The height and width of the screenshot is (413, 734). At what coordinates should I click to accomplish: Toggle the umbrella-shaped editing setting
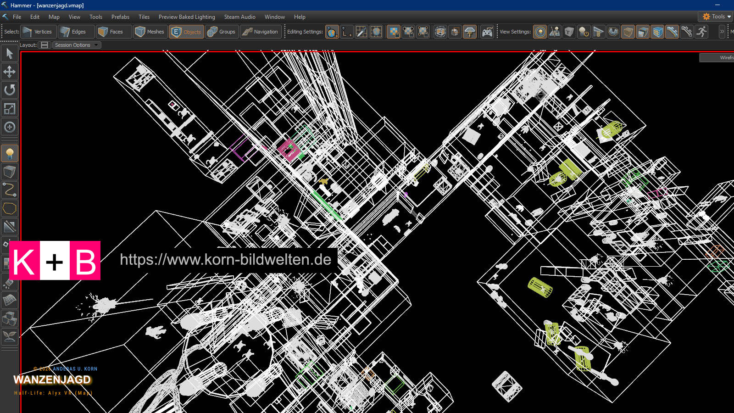470,32
